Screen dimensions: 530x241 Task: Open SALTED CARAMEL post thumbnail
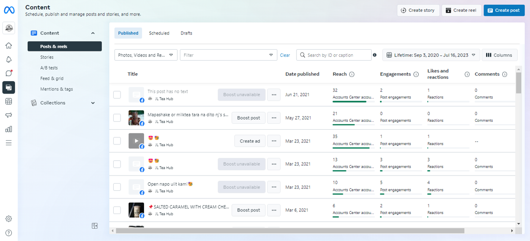(x=136, y=210)
